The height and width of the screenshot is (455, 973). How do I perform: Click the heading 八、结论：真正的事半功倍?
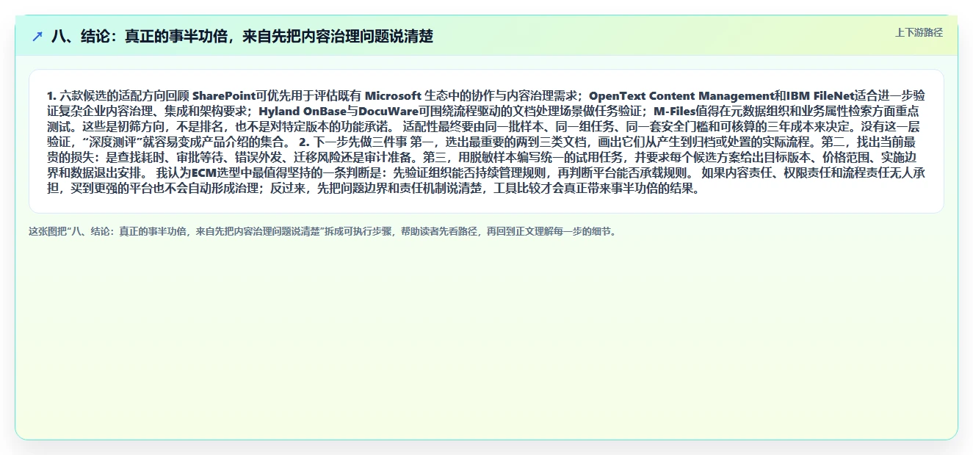click(242, 36)
